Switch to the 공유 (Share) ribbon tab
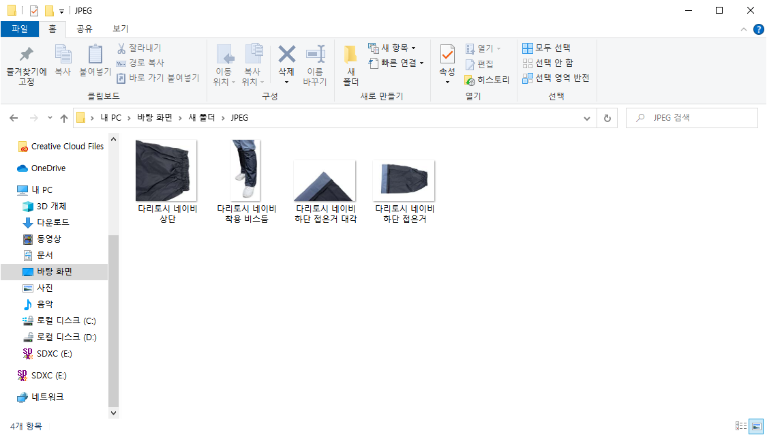This screenshot has height=435, width=767. tap(85, 29)
